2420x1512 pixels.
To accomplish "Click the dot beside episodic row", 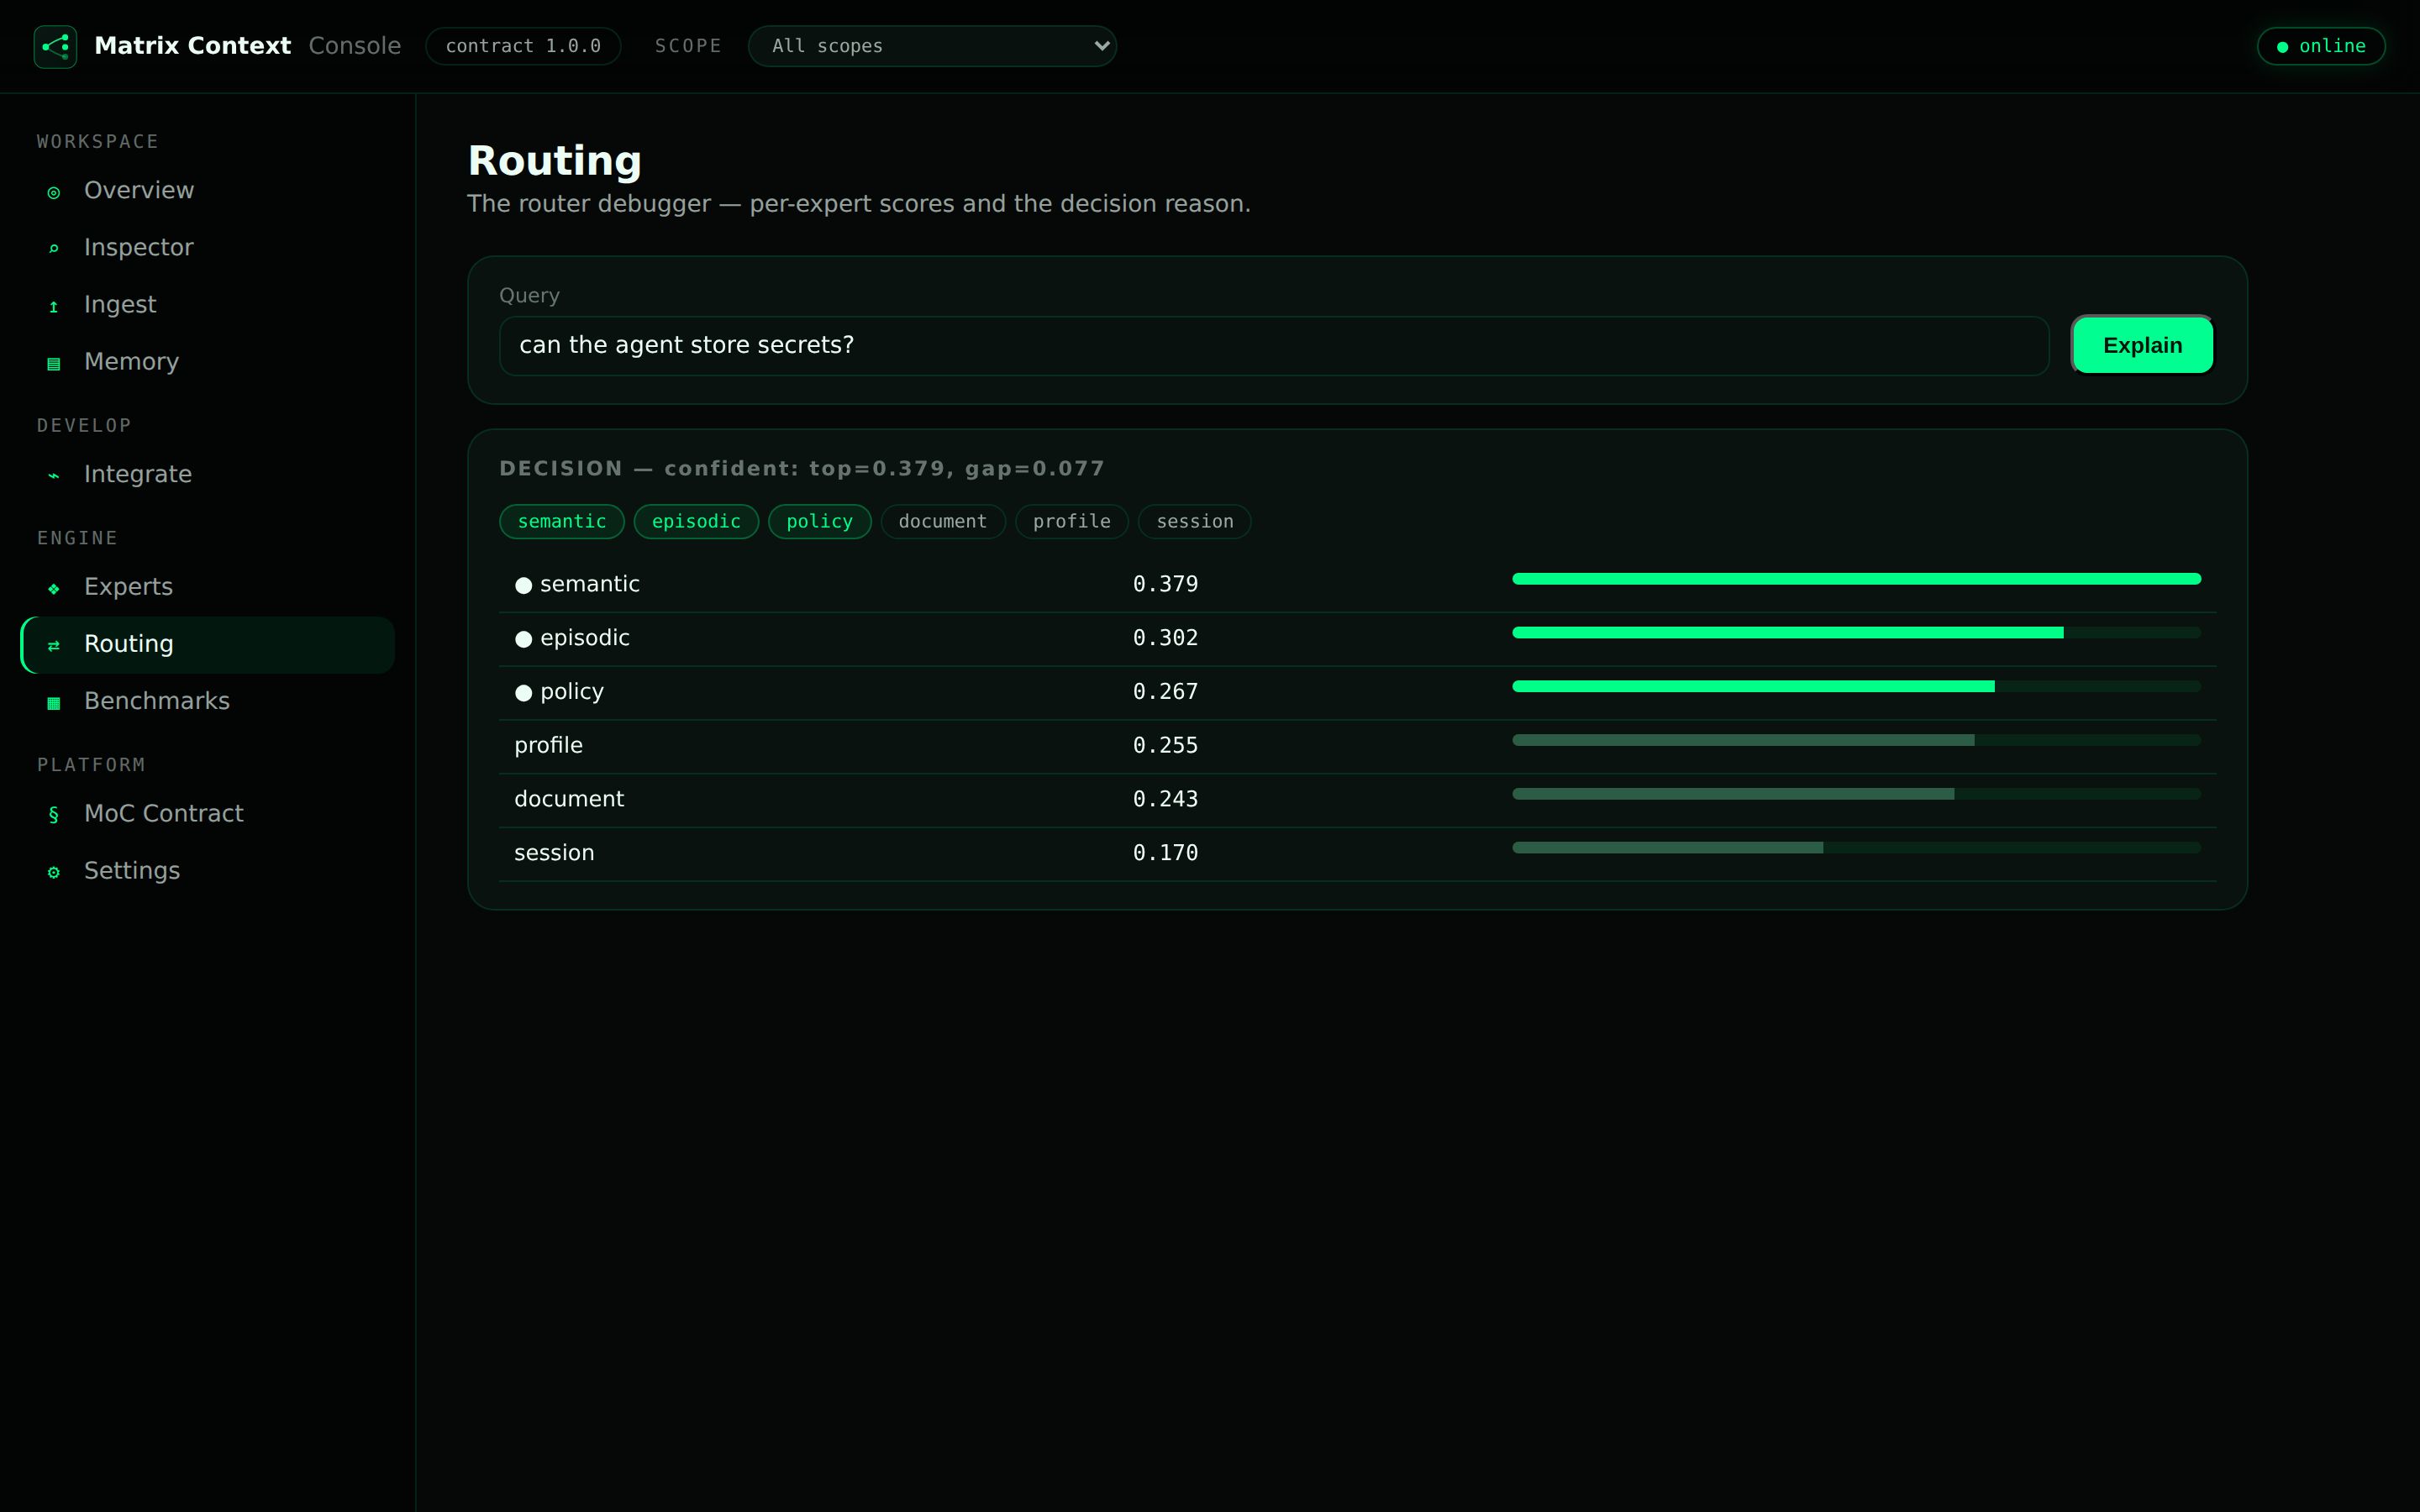I will click(523, 639).
